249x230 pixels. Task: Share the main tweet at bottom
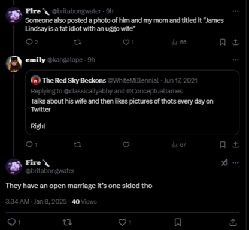tap(233, 222)
